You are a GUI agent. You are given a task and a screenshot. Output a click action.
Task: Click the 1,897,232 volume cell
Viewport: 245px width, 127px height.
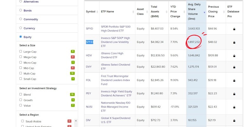(194, 42)
